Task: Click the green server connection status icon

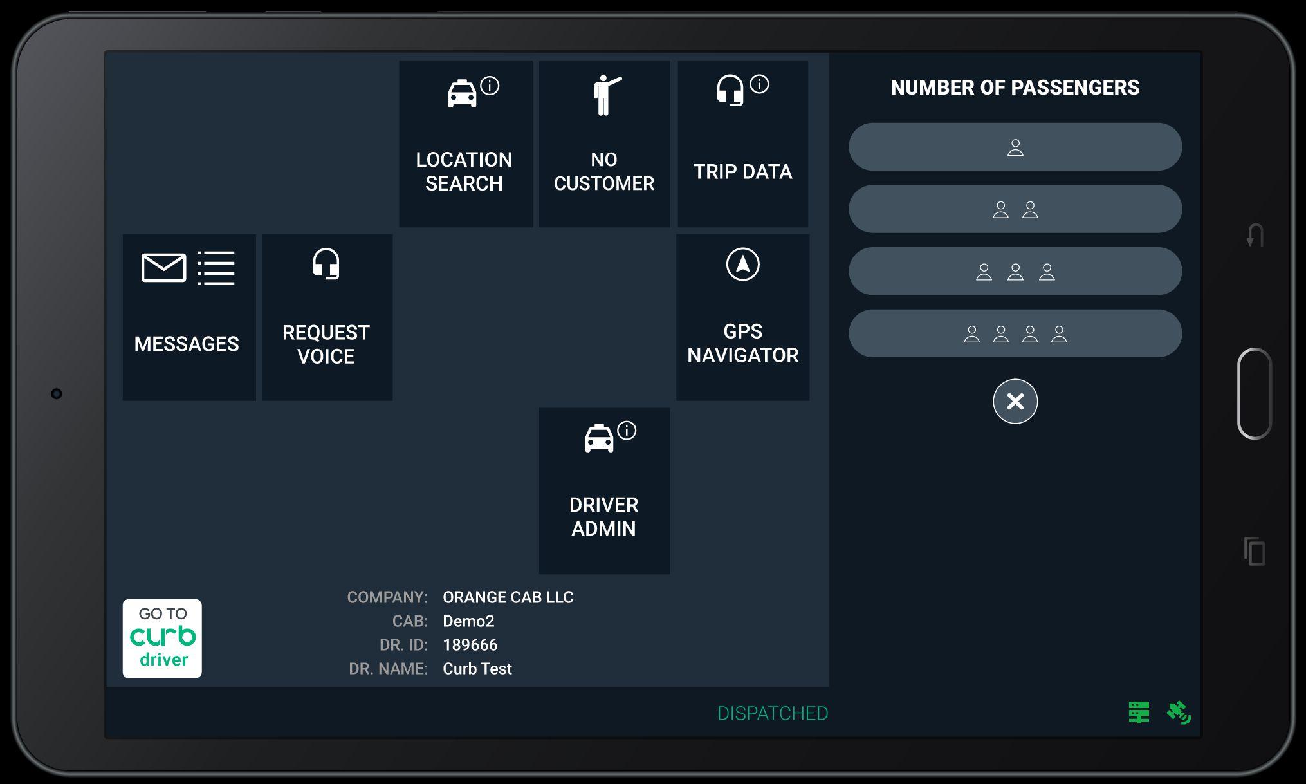Action: point(1139,713)
